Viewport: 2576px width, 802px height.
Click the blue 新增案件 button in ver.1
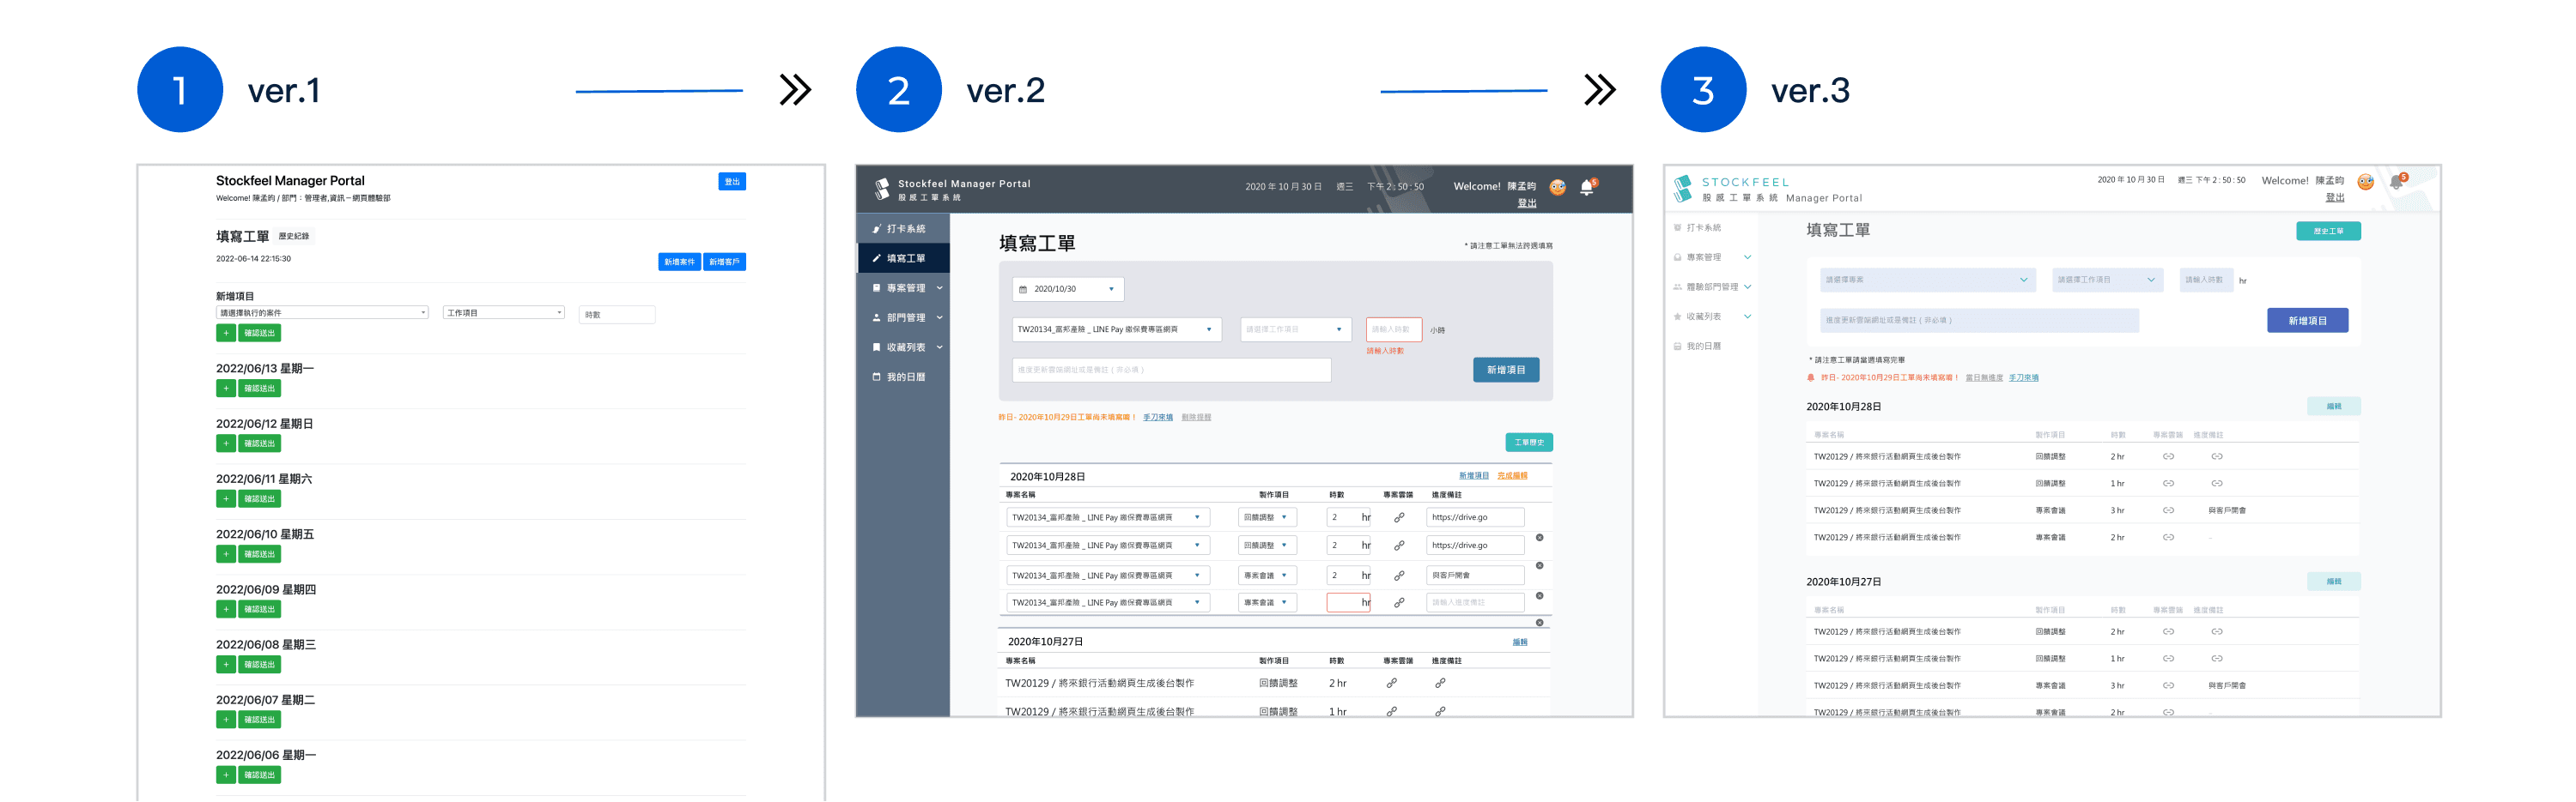[x=679, y=262]
